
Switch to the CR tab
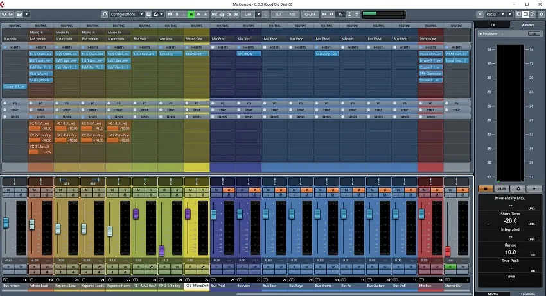click(x=493, y=24)
